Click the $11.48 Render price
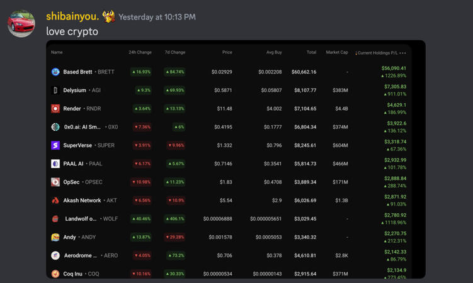Image resolution: width=473 pixels, height=283 pixels. pos(224,108)
